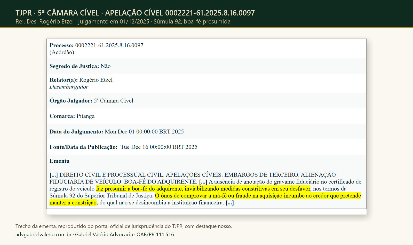Click "Súmula 92 do Superior Tribunal de Justiça" in the ementa
This screenshot has height=245, width=413.
tap(101, 196)
